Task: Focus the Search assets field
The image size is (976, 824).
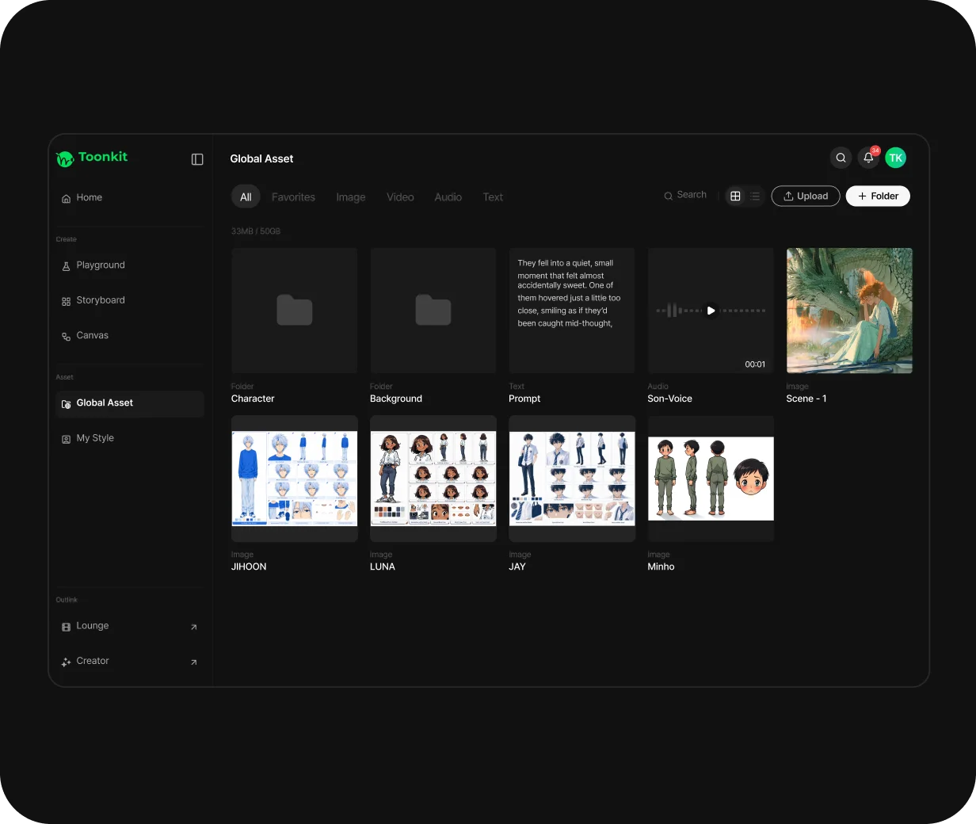Action: tap(686, 195)
